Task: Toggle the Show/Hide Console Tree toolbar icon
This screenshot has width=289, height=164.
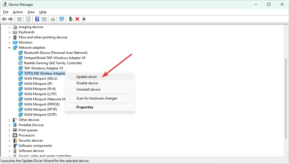Action: 19,19
